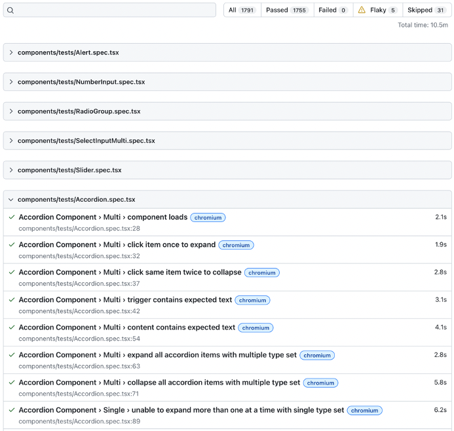This screenshot has width=454, height=431.
Task: Collapse Accordion.spec.tsx file group
Action: click(x=227, y=199)
